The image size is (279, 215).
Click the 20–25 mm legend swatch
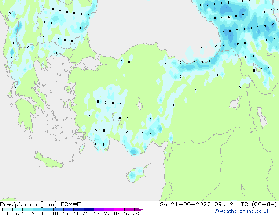[78, 209]
